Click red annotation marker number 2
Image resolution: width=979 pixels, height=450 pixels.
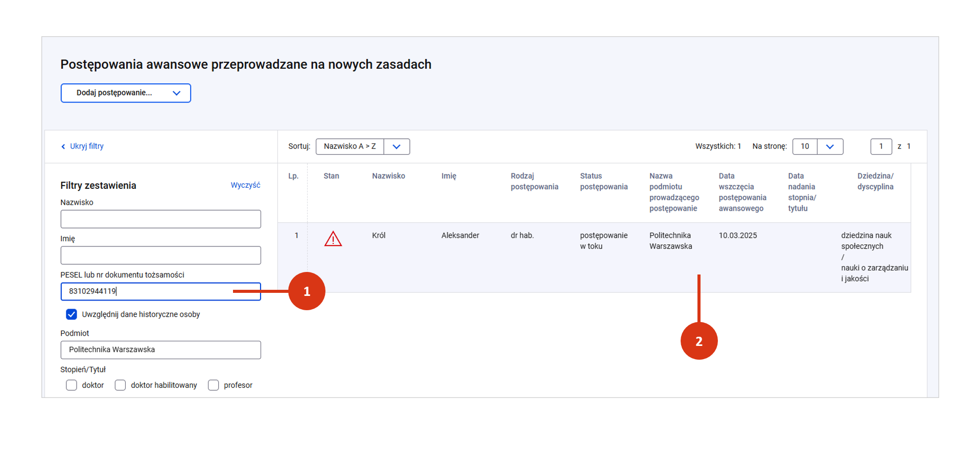[698, 341]
